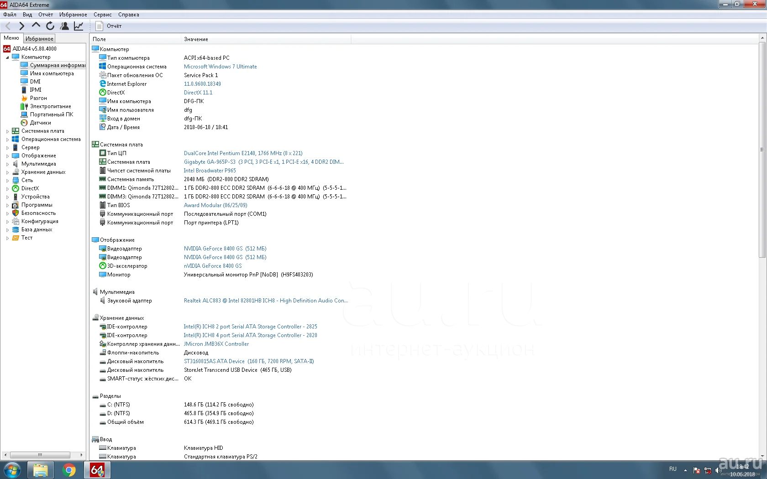767x479 pixels.
Task: Open Microsoft Windows 7 Ultimate link
Action: click(x=220, y=67)
